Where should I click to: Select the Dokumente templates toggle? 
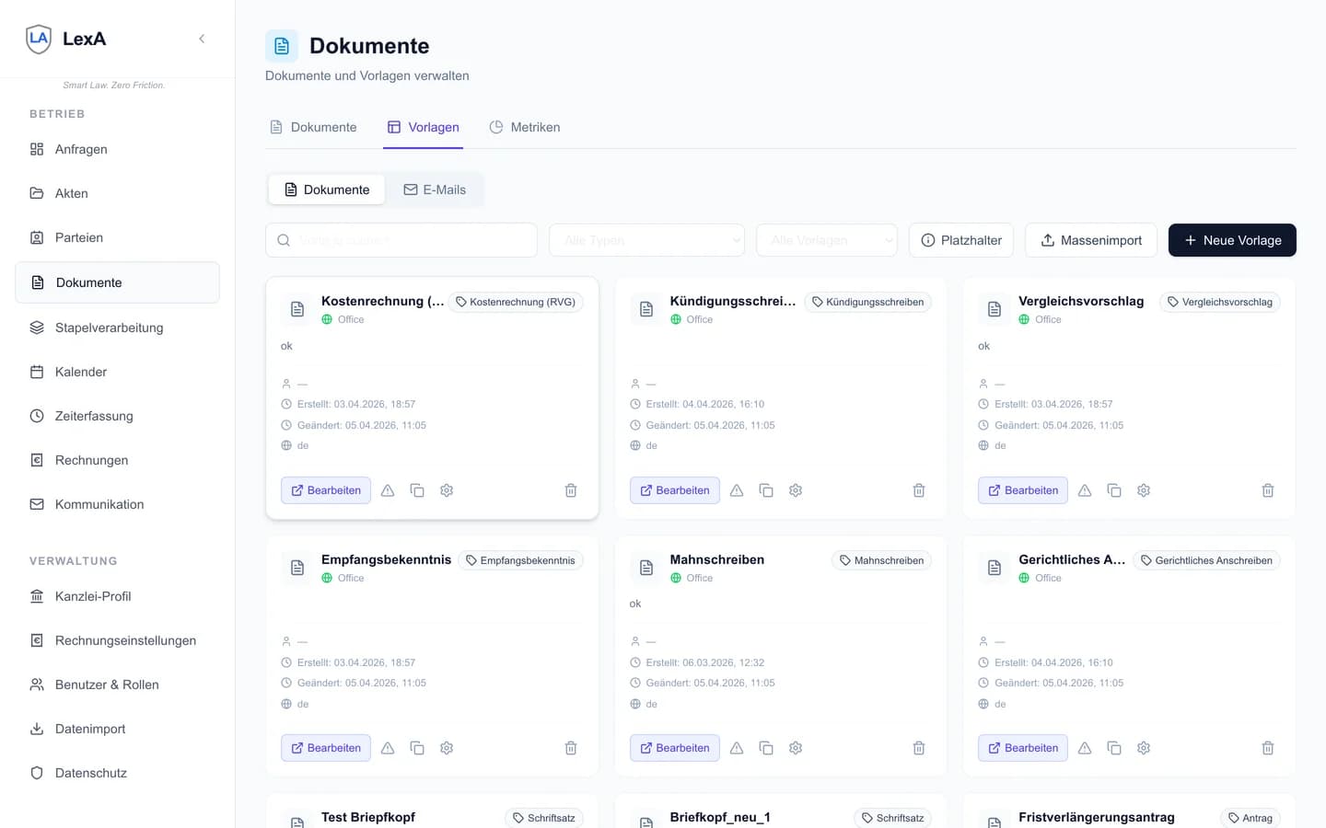tap(327, 190)
